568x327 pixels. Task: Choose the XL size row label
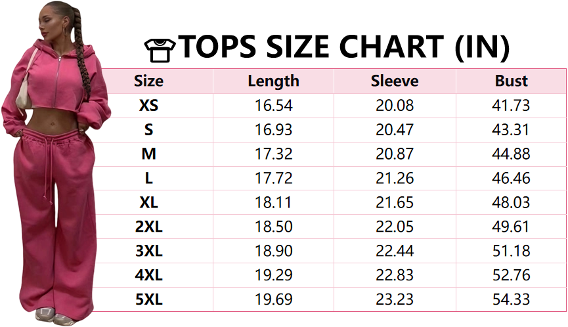(x=148, y=203)
